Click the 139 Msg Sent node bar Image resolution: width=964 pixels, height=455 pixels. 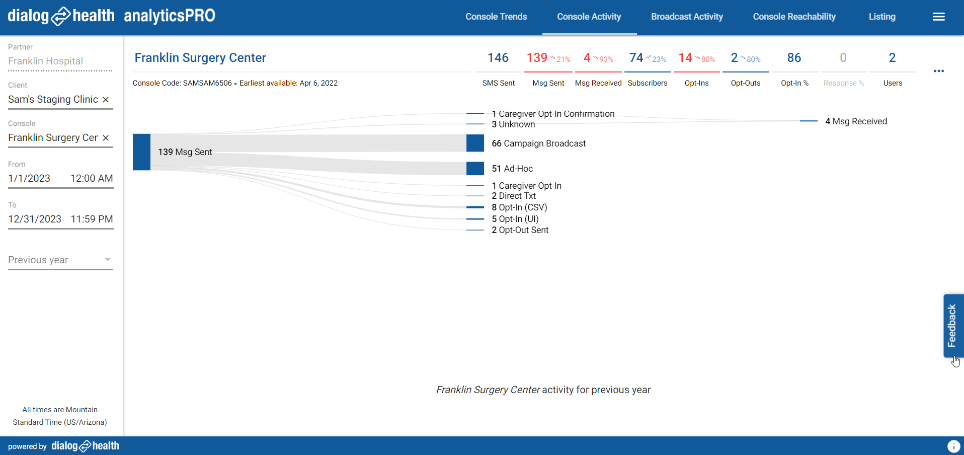141,152
